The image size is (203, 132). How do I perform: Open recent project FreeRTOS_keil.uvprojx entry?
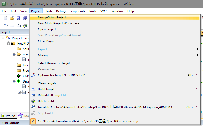[115, 121]
